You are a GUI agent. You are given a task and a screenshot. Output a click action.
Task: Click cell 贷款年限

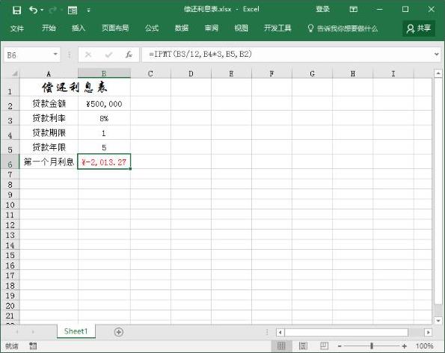49,147
